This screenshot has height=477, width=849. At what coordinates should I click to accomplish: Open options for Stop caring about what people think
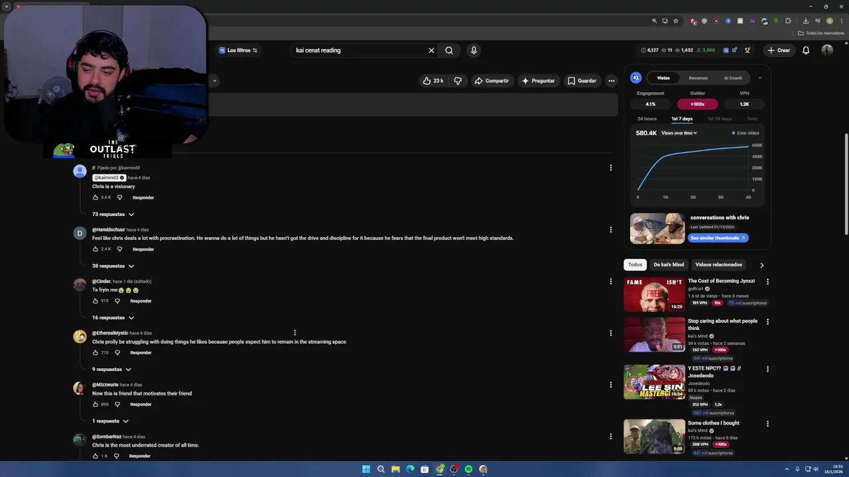click(767, 322)
